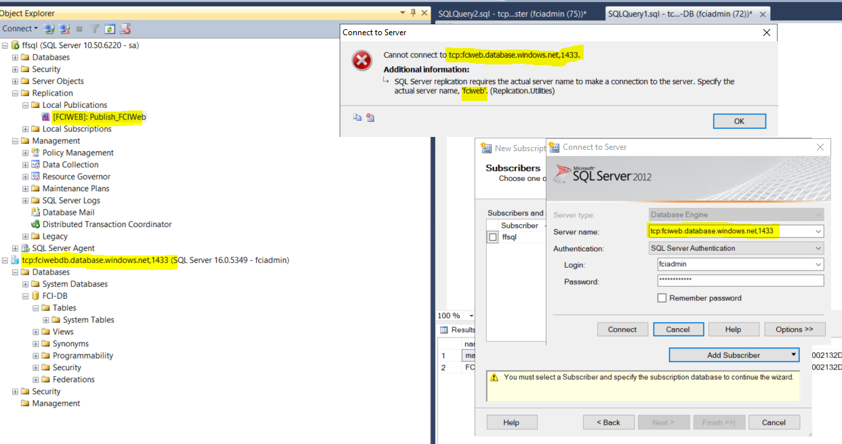This screenshot has height=444, width=842.
Task: Click Cancel in Connect to Server dialog
Action: click(678, 329)
